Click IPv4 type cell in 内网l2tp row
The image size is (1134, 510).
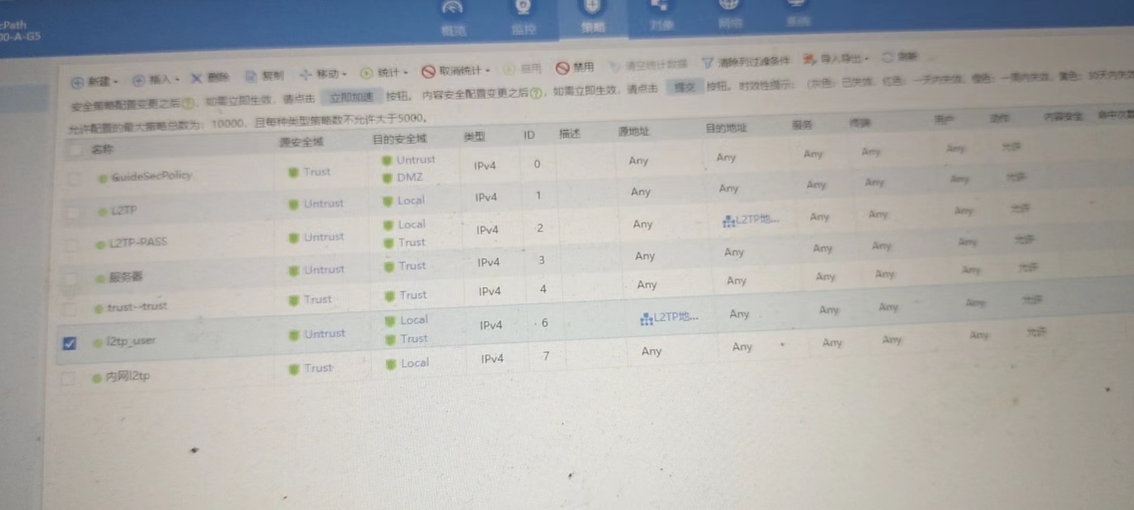492,359
